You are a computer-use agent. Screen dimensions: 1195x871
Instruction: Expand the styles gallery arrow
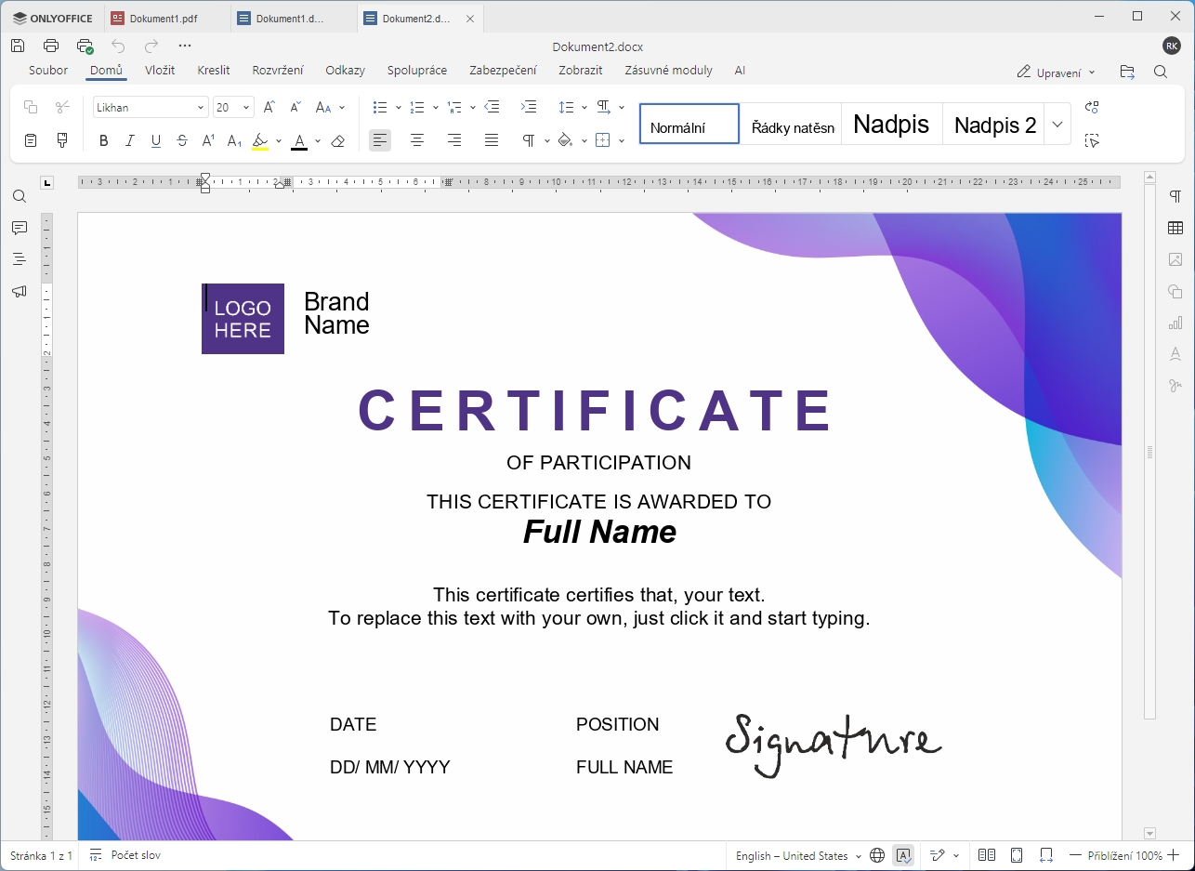(1057, 125)
